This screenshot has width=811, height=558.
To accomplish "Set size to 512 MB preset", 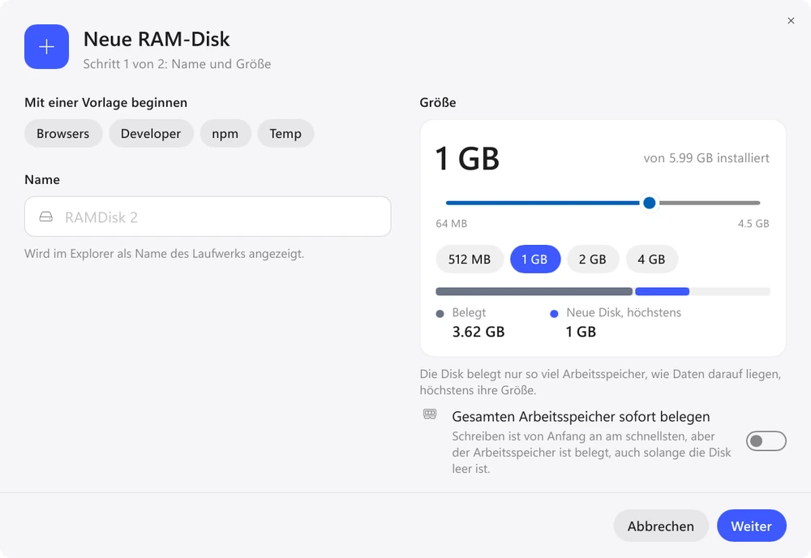I will pos(470,259).
